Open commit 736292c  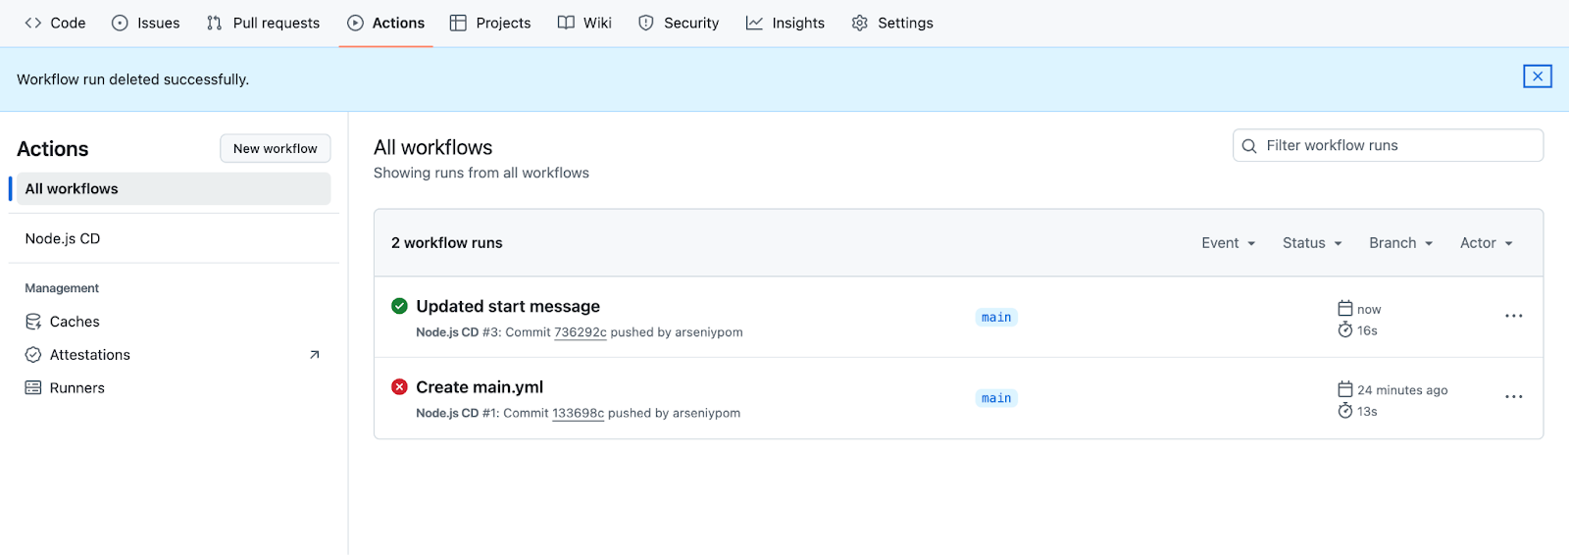[x=581, y=332]
